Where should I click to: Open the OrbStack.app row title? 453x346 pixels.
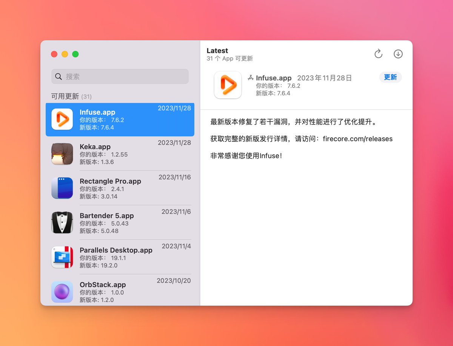click(x=103, y=284)
